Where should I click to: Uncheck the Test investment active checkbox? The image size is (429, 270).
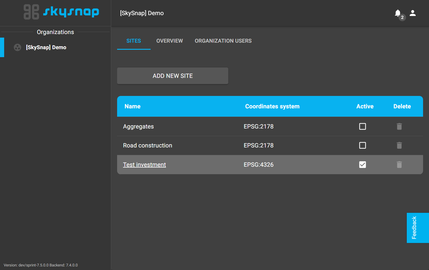click(363, 165)
